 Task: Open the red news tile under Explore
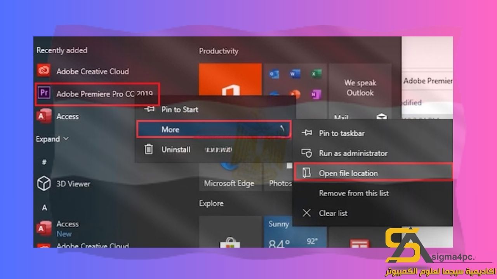click(360, 238)
